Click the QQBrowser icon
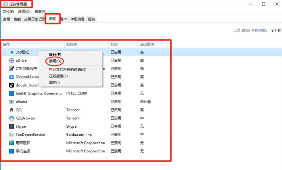Screen dimensions: 282x170 coord(11,118)
